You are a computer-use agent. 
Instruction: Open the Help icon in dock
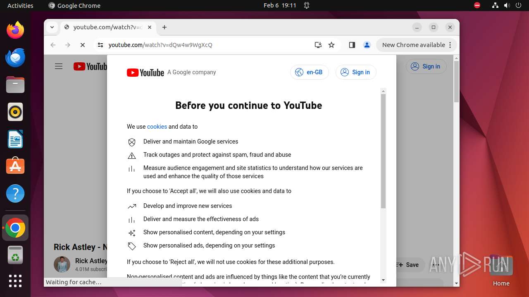(15, 193)
